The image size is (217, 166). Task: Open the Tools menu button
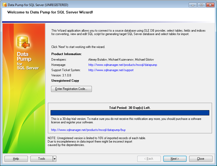point(42,159)
